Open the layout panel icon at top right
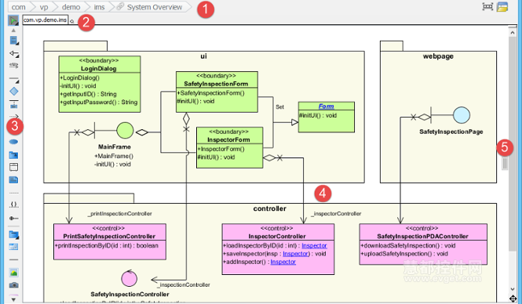The image size is (522, 304). coord(502,6)
